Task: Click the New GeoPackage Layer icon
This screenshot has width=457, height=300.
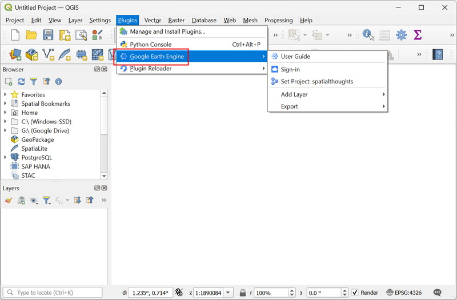Action: pyautogui.click(x=31, y=54)
